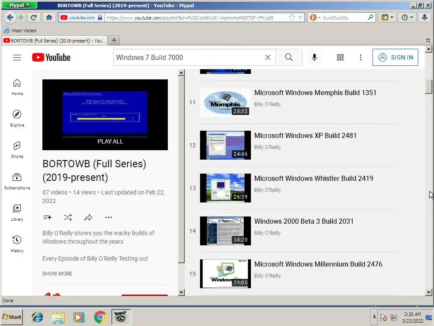
Task: Open YouTube settings three-dot menu
Action: click(360, 57)
